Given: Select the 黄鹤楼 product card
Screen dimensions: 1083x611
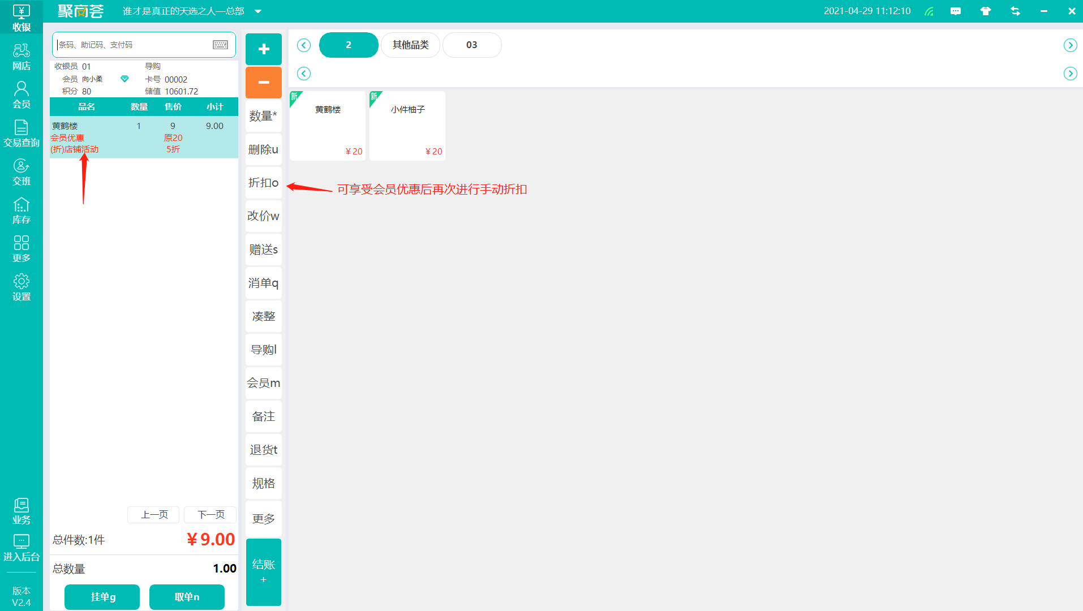Looking at the screenshot, I should tap(328, 126).
